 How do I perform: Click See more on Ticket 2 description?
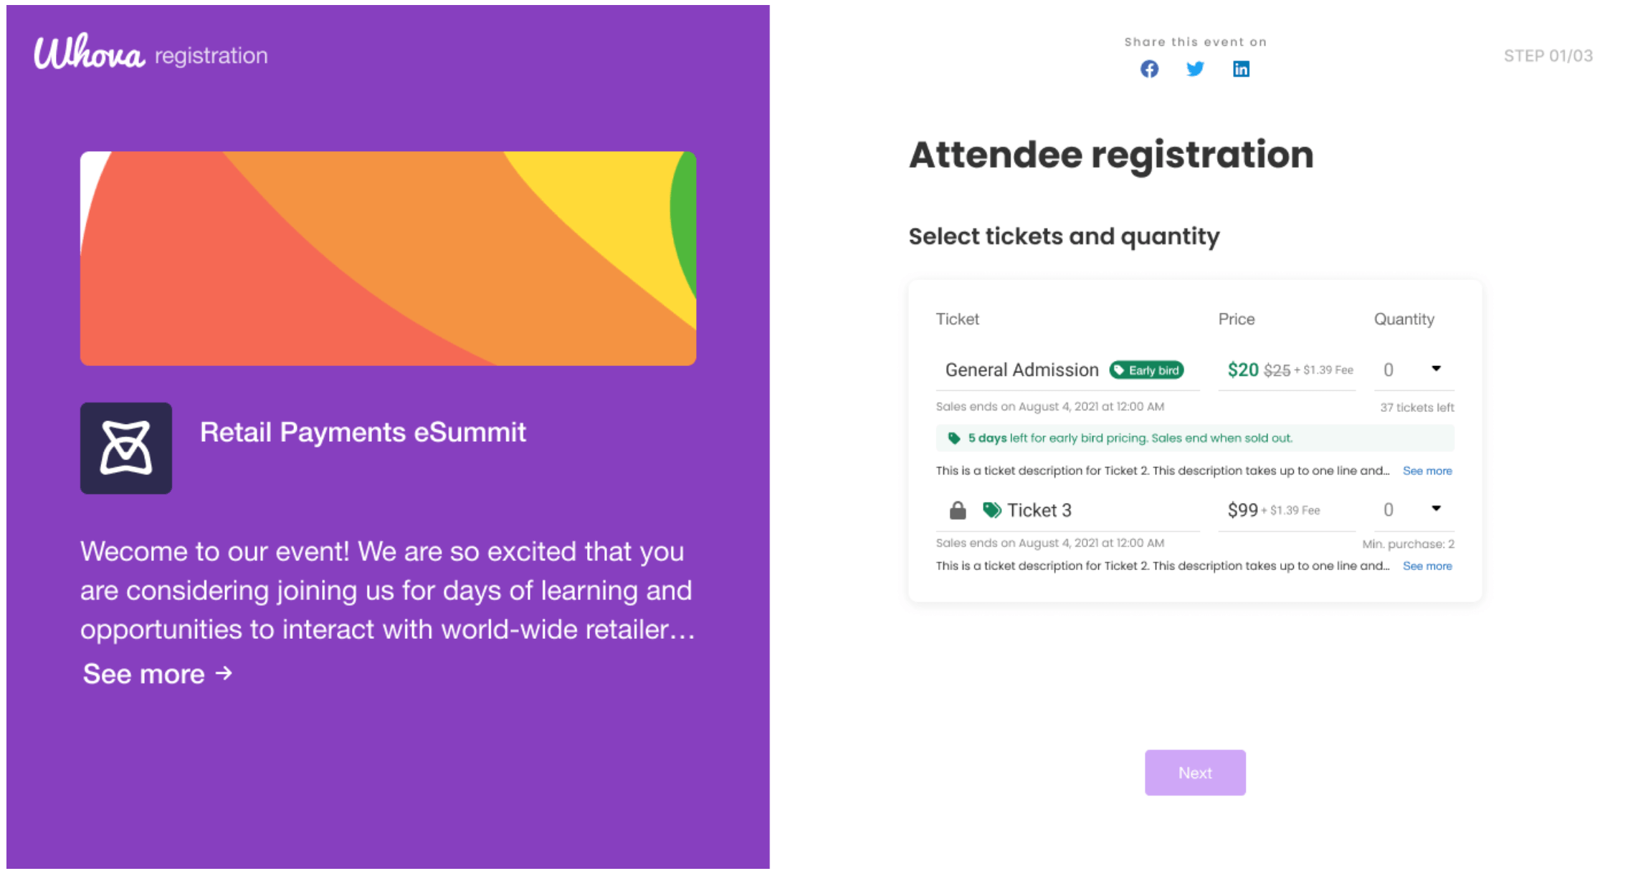coord(1427,471)
